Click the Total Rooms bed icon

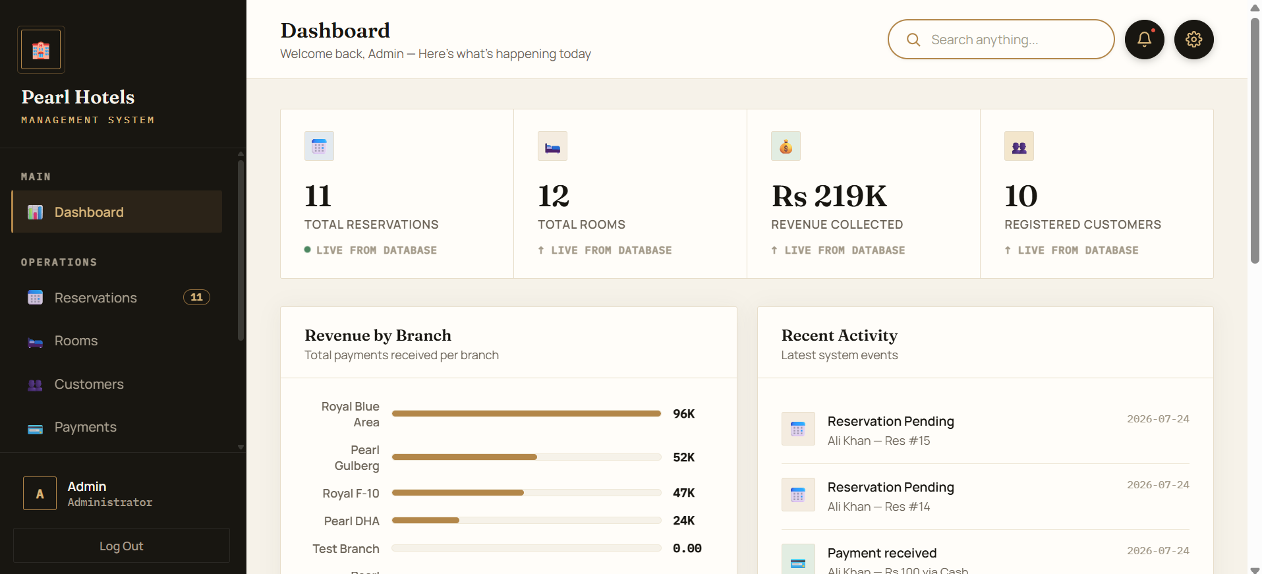point(552,146)
